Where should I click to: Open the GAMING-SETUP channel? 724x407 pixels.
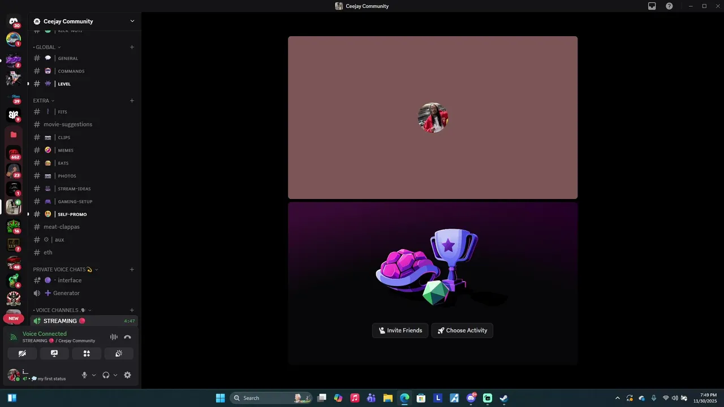coord(84,201)
